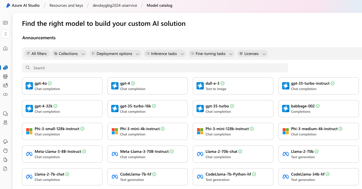Open the Llama-2-70b-chat model card
Screen dimensions: 362x189
click(233, 154)
